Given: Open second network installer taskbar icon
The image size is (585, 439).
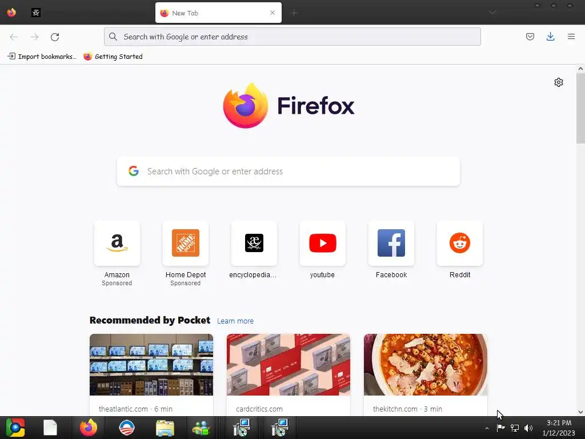Looking at the screenshot, I should [x=279, y=428].
